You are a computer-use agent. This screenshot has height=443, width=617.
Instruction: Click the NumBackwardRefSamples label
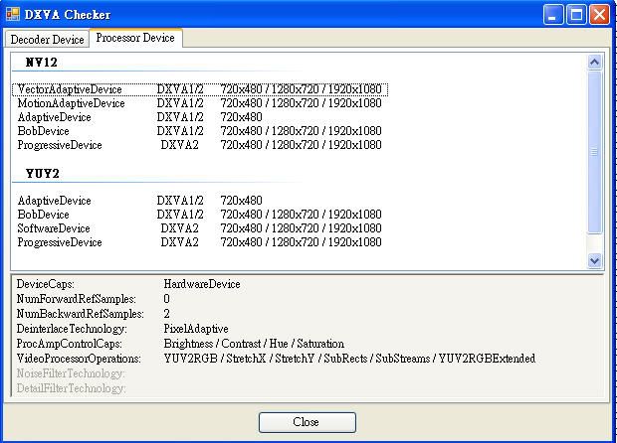(80, 314)
